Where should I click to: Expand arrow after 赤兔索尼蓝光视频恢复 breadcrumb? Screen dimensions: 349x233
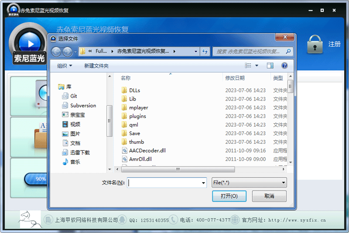[x=174, y=52]
